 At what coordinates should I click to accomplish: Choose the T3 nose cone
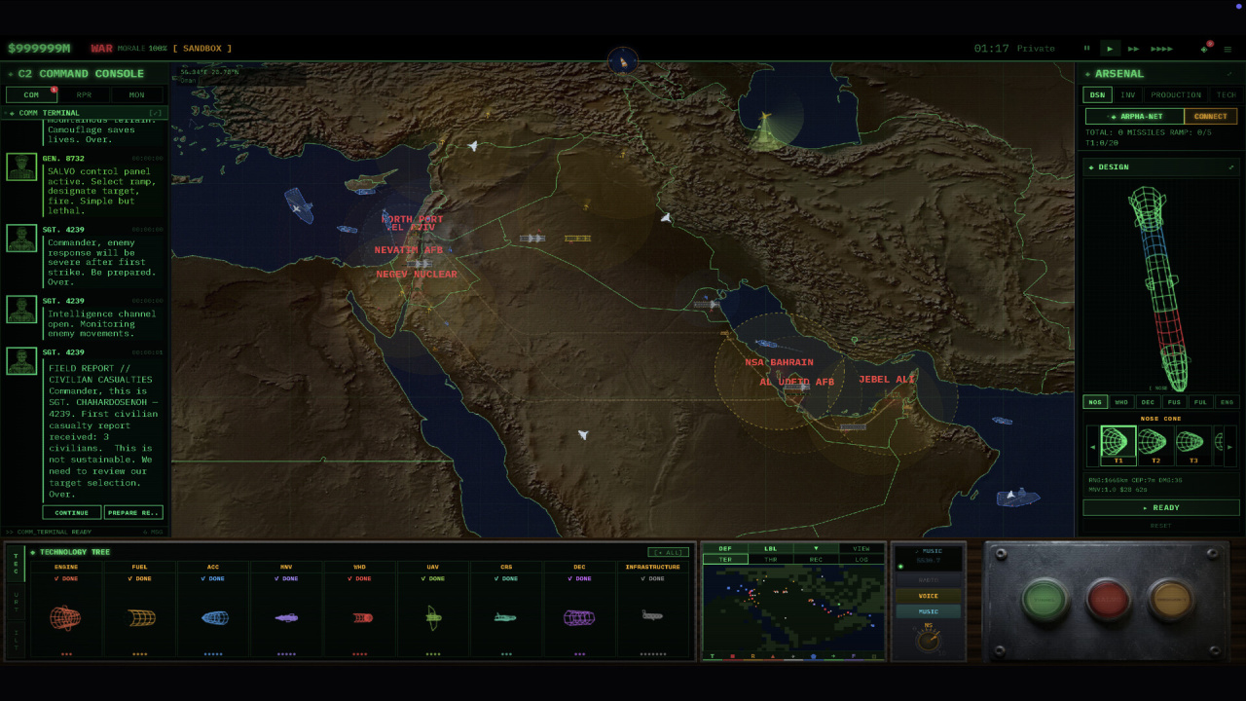[x=1193, y=446]
